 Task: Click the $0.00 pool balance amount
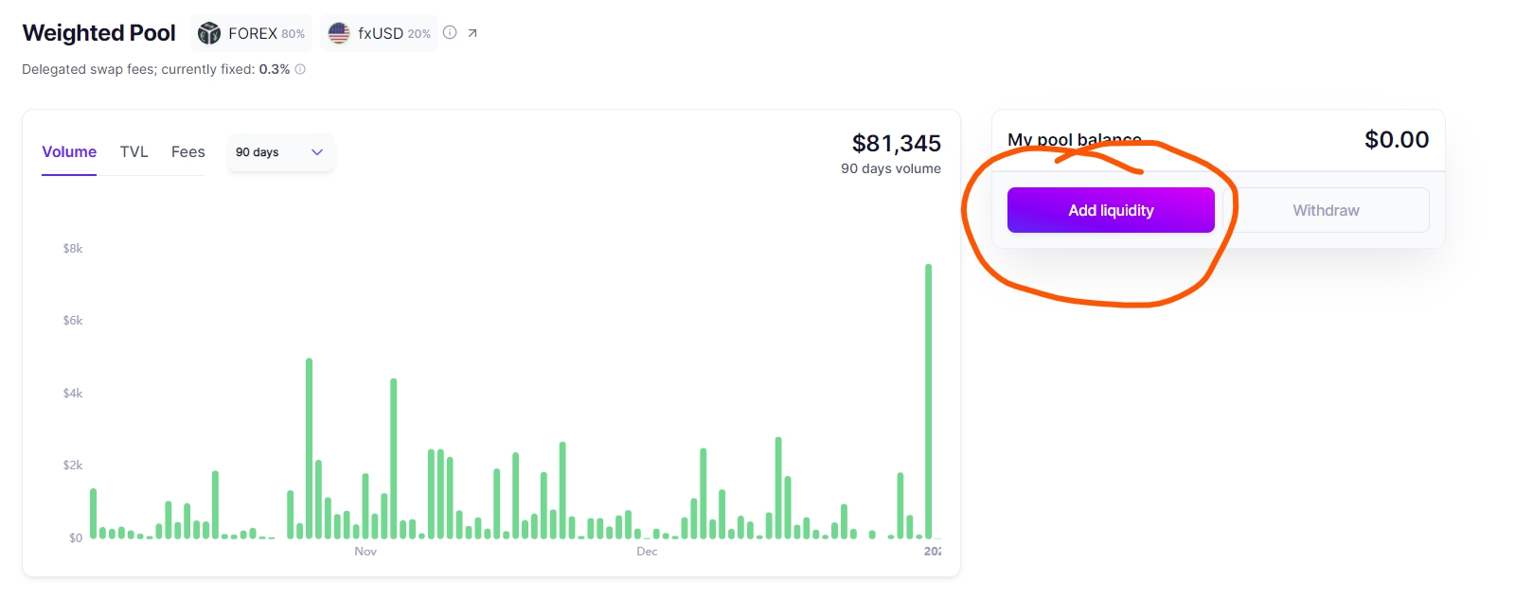pos(1396,140)
